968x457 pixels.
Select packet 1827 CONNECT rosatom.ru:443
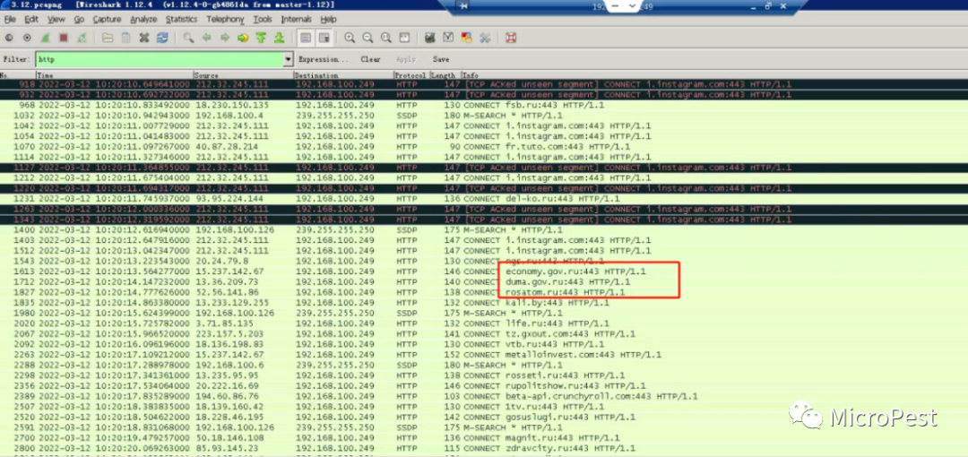click(484, 292)
